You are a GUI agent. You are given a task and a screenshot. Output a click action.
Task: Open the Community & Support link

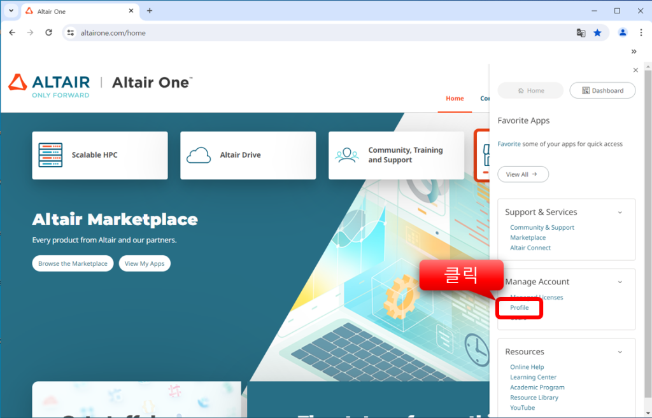click(x=542, y=227)
